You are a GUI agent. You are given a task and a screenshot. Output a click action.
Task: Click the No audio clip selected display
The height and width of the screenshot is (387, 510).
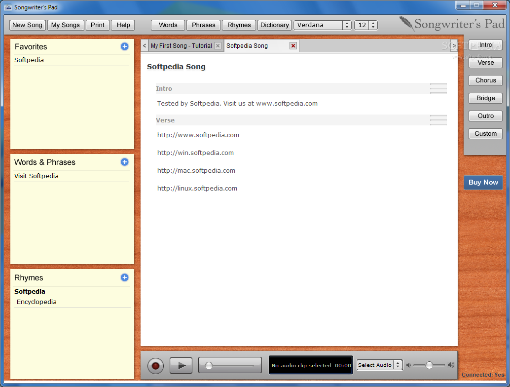(311, 365)
